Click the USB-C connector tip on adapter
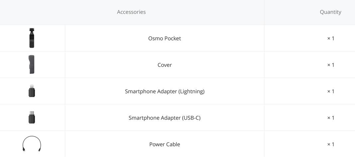The width and height of the screenshot is (355, 157). click(32, 113)
